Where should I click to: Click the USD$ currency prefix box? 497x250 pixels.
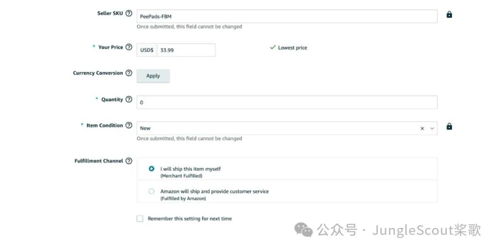pyautogui.click(x=147, y=50)
